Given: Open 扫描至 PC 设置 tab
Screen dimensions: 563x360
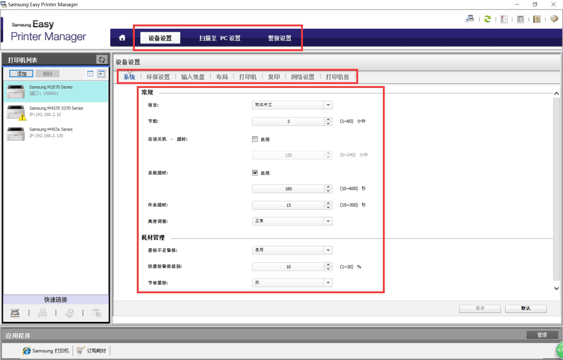Looking at the screenshot, I should pyautogui.click(x=220, y=38).
